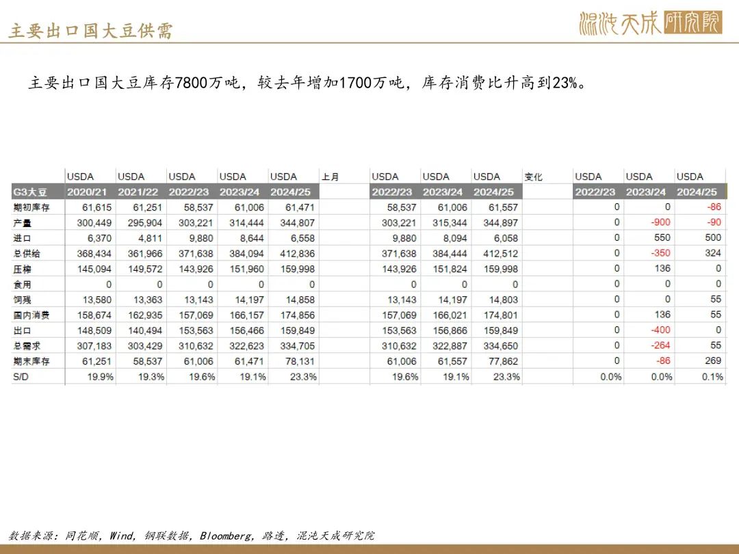Click crush value 145,094
The width and height of the screenshot is (739, 554).
[x=94, y=269]
